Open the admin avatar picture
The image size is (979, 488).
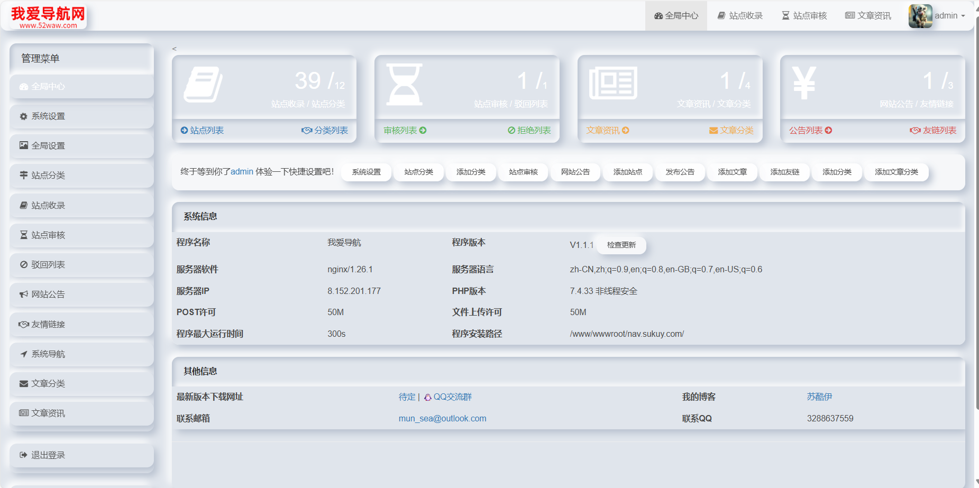[x=920, y=16]
